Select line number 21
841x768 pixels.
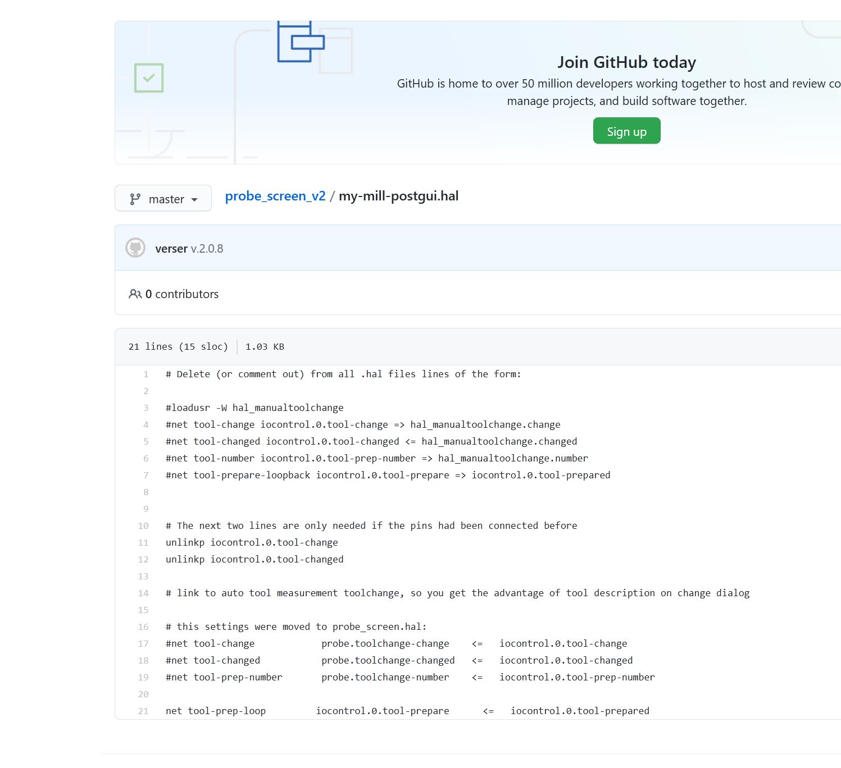pos(143,711)
